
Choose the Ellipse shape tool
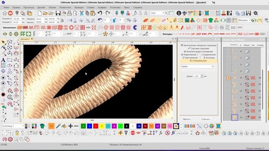[x=10, y=65]
